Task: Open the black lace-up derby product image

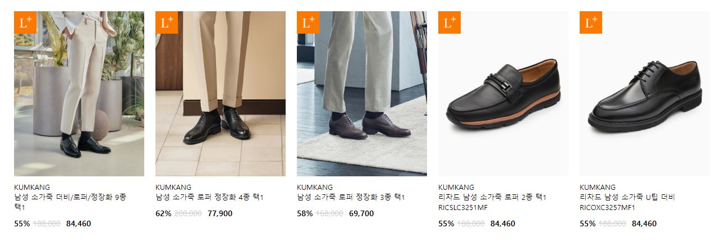Action: tap(645, 94)
